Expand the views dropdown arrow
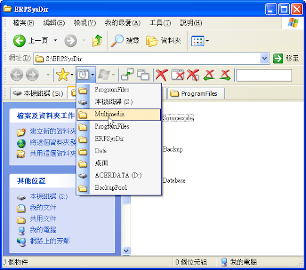The width and height of the screenshot is (306, 270). pos(207,41)
